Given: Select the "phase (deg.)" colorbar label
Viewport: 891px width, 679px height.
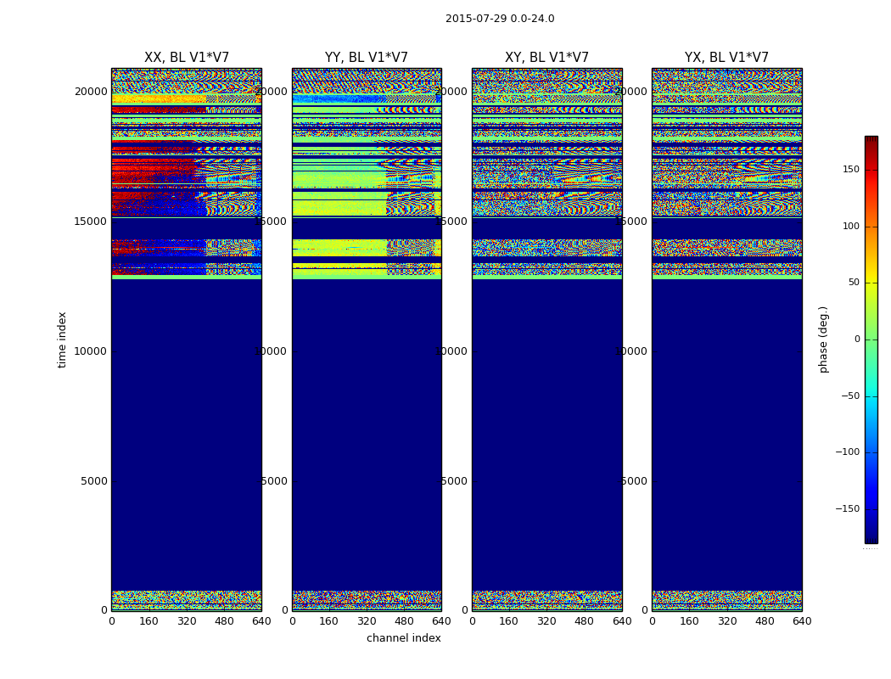Looking at the screenshot, I should [x=823, y=339].
